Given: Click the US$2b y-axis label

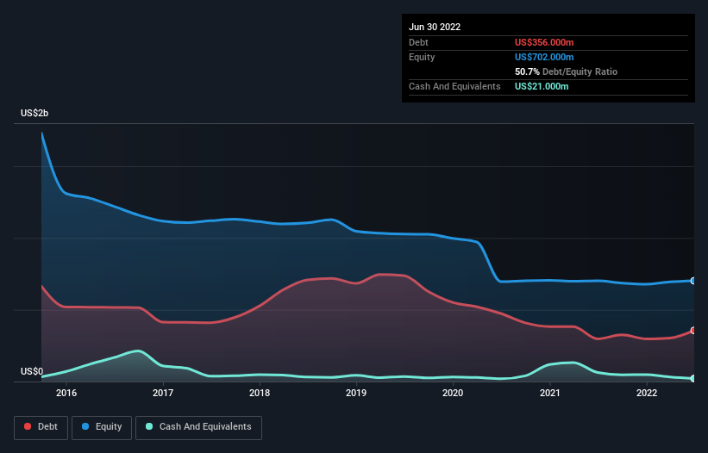Looking at the screenshot, I should point(34,113).
